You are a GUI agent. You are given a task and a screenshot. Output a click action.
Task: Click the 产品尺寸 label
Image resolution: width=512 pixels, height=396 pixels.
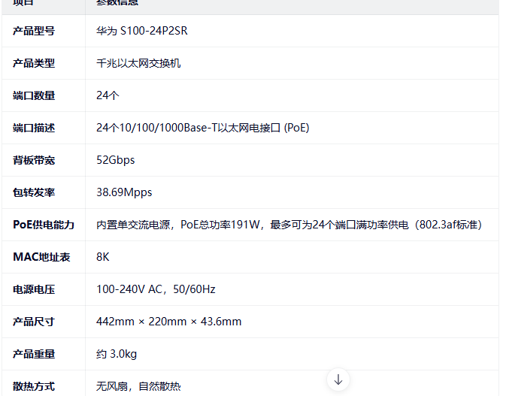[x=34, y=322]
